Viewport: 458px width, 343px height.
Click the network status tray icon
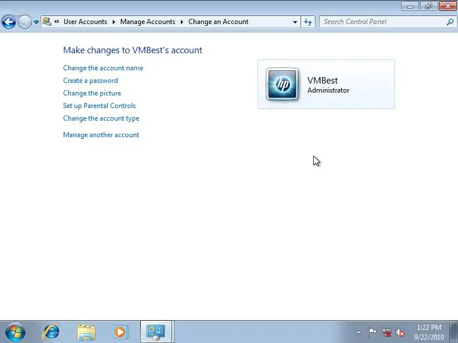[x=386, y=332]
